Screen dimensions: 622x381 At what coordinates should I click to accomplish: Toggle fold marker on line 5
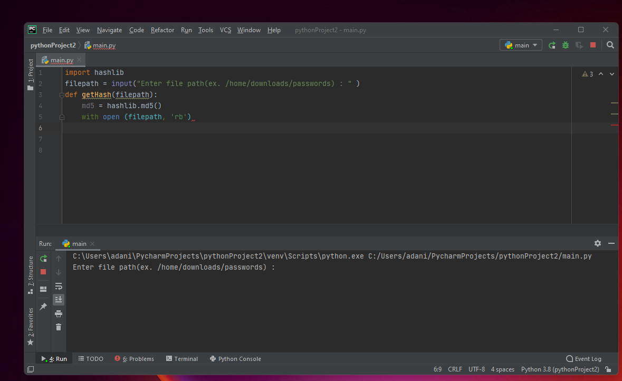tap(62, 117)
